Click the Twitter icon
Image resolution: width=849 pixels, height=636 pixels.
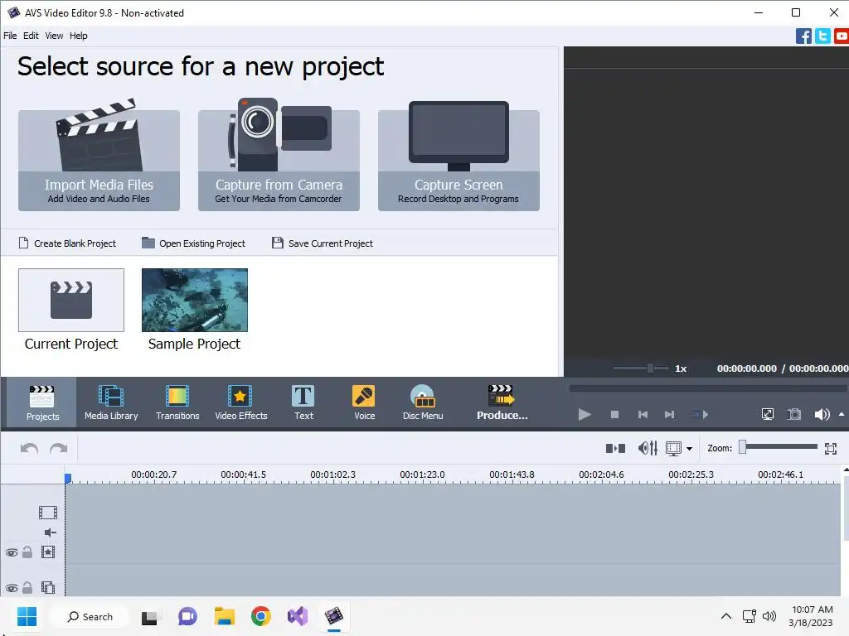pos(822,36)
